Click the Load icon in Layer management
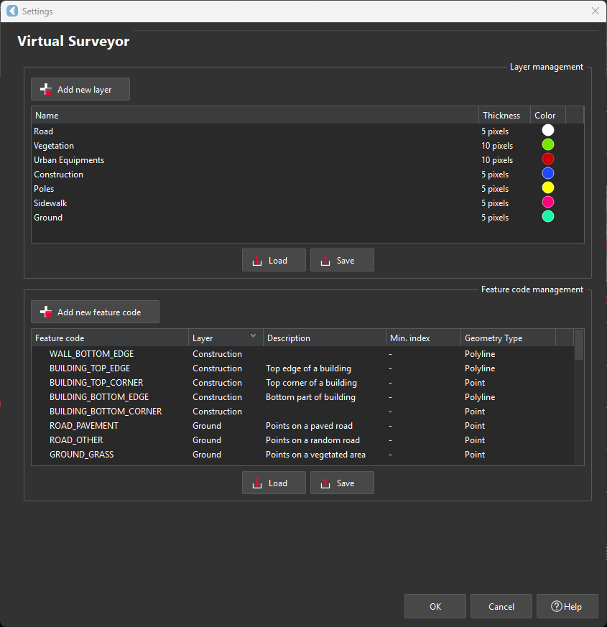Image resolution: width=607 pixels, height=627 pixels. tap(257, 261)
